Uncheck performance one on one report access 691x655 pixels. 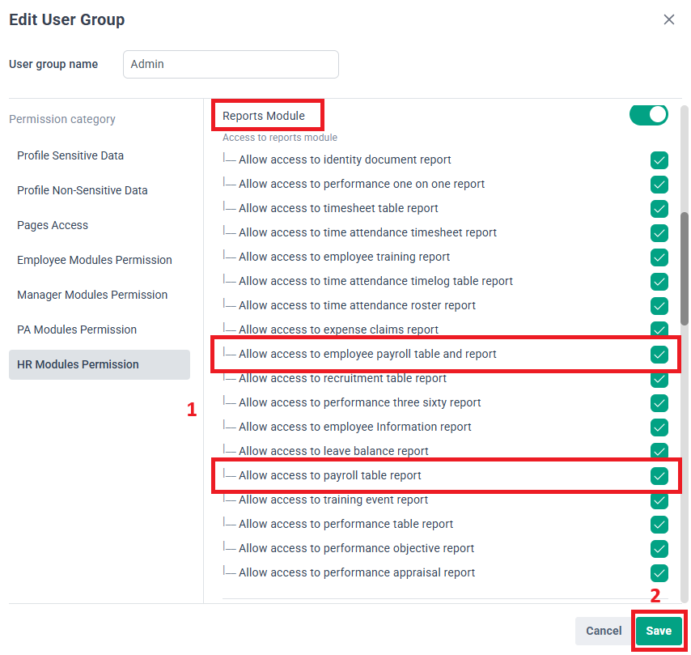tap(659, 185)
